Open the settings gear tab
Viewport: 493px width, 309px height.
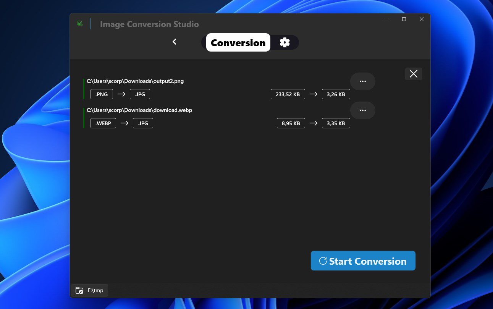[284, 42]
